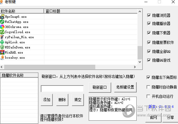Click the SogouCloud.exe icon

(x=2, y=32)
